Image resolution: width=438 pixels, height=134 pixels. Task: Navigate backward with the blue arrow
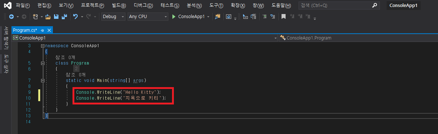[11, 17]
